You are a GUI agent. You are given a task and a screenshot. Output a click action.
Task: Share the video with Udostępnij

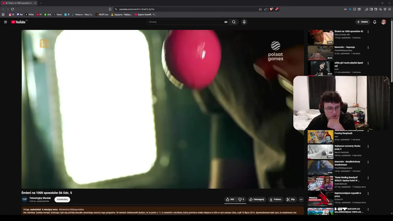256,200
